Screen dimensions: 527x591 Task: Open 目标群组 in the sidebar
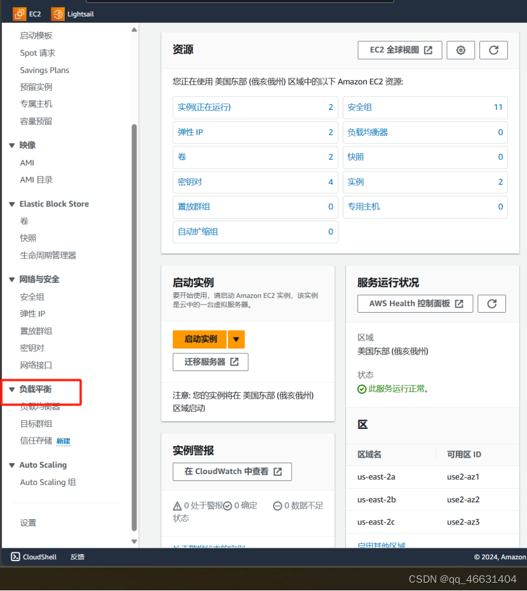36,424
